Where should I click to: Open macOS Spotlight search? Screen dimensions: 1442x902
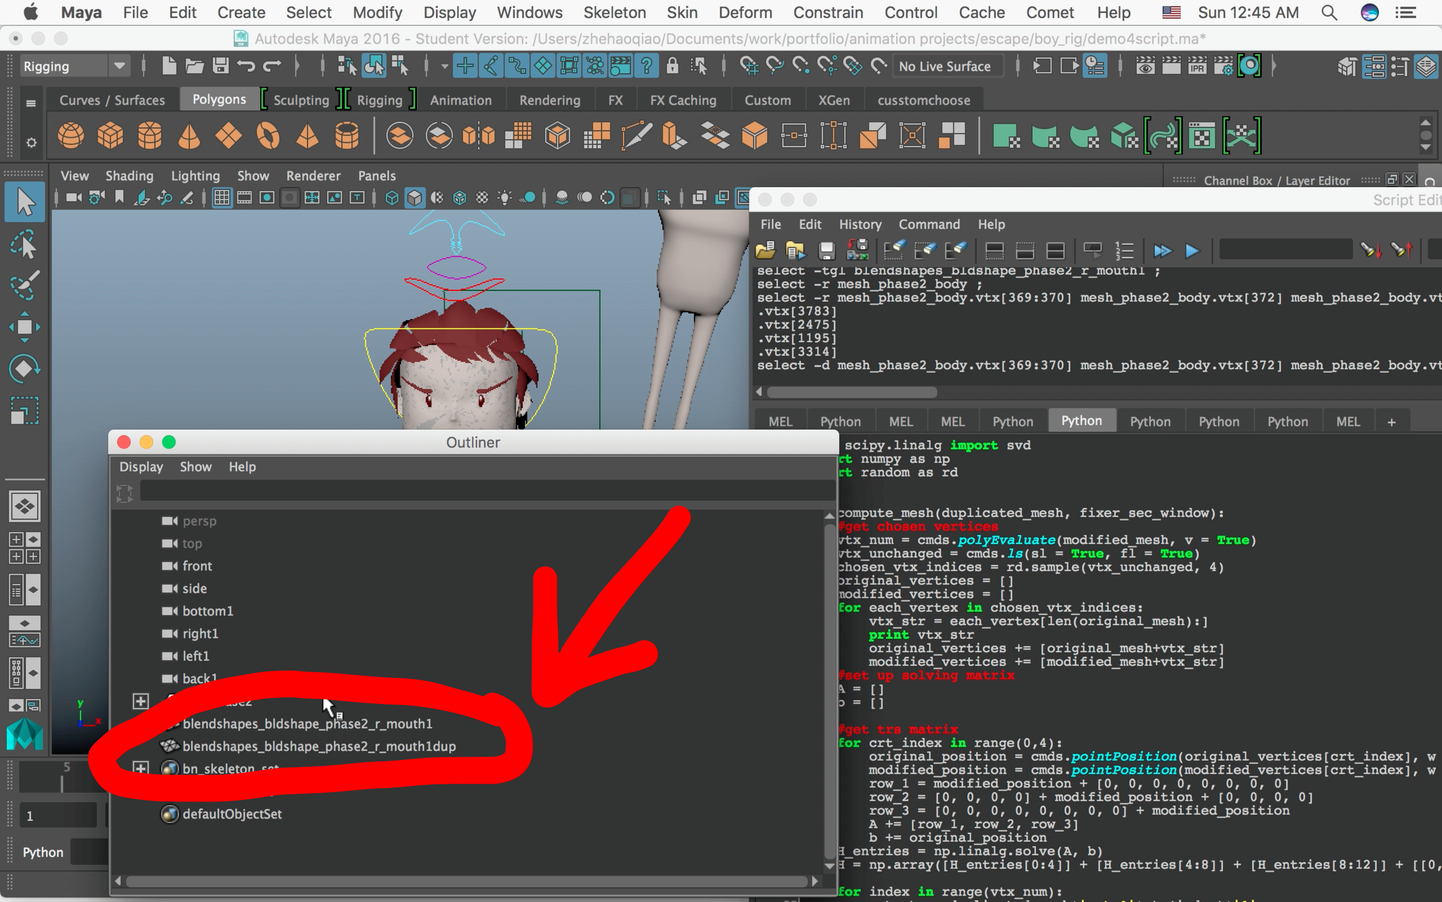tap(1329, 13)
